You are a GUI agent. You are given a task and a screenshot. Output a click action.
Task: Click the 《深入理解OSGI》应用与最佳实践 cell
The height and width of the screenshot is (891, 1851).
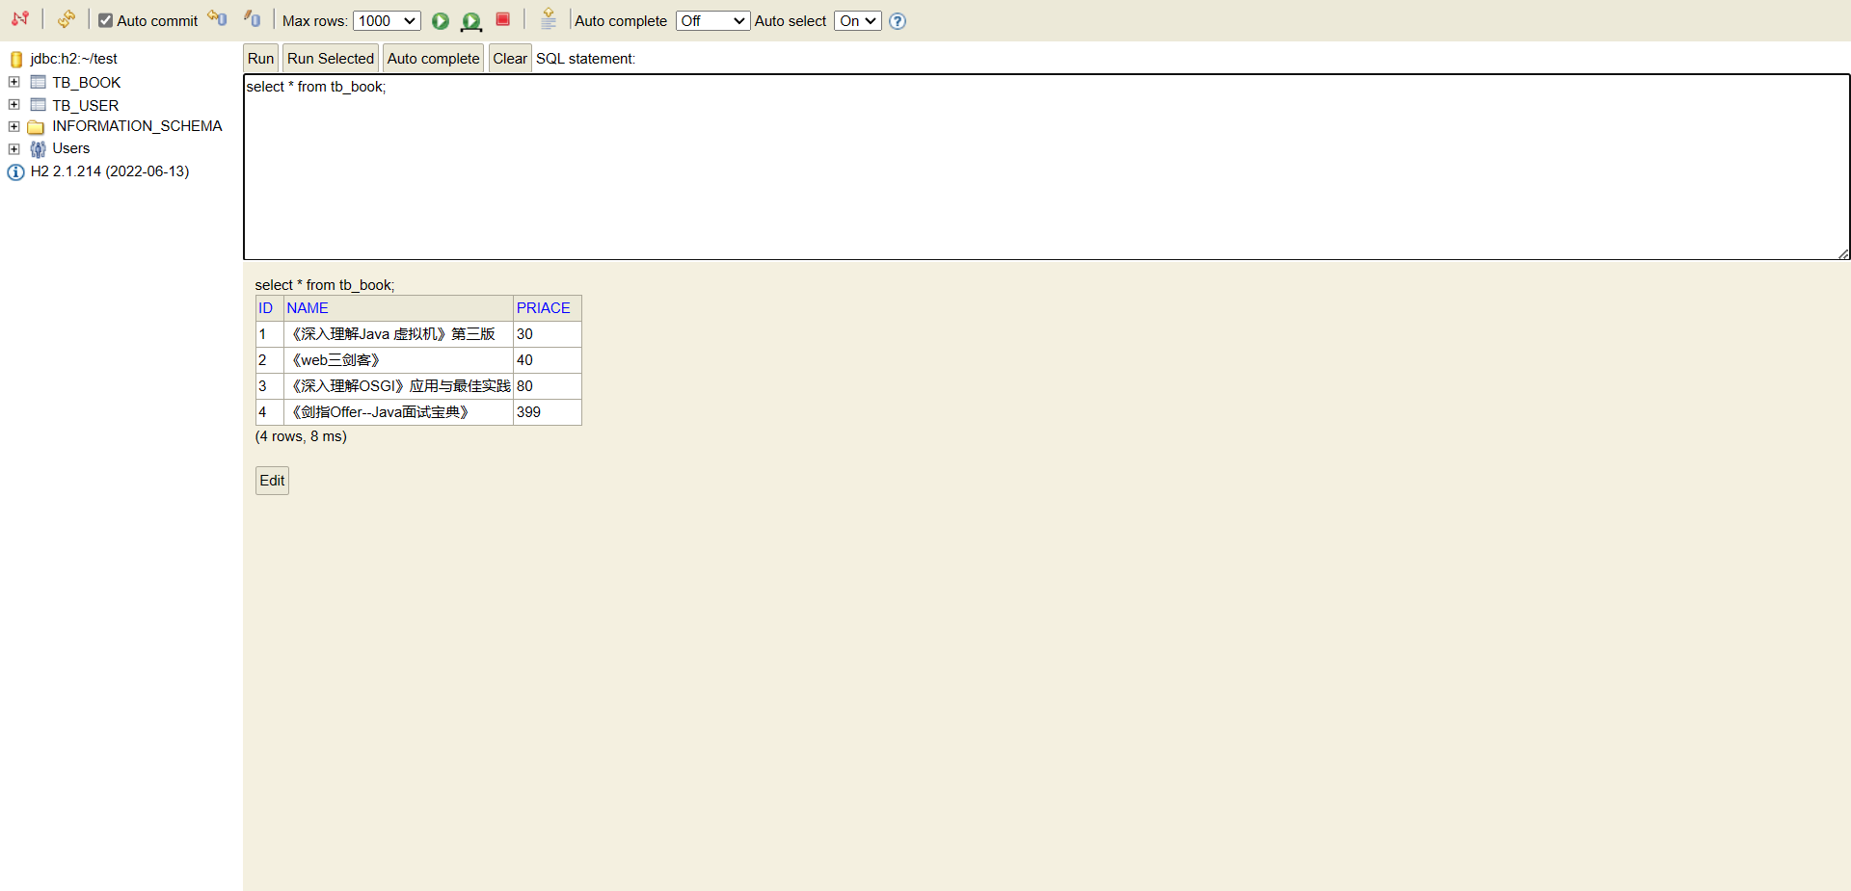click(398, 386)
